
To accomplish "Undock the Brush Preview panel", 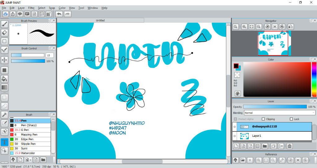I will [50, 21].
